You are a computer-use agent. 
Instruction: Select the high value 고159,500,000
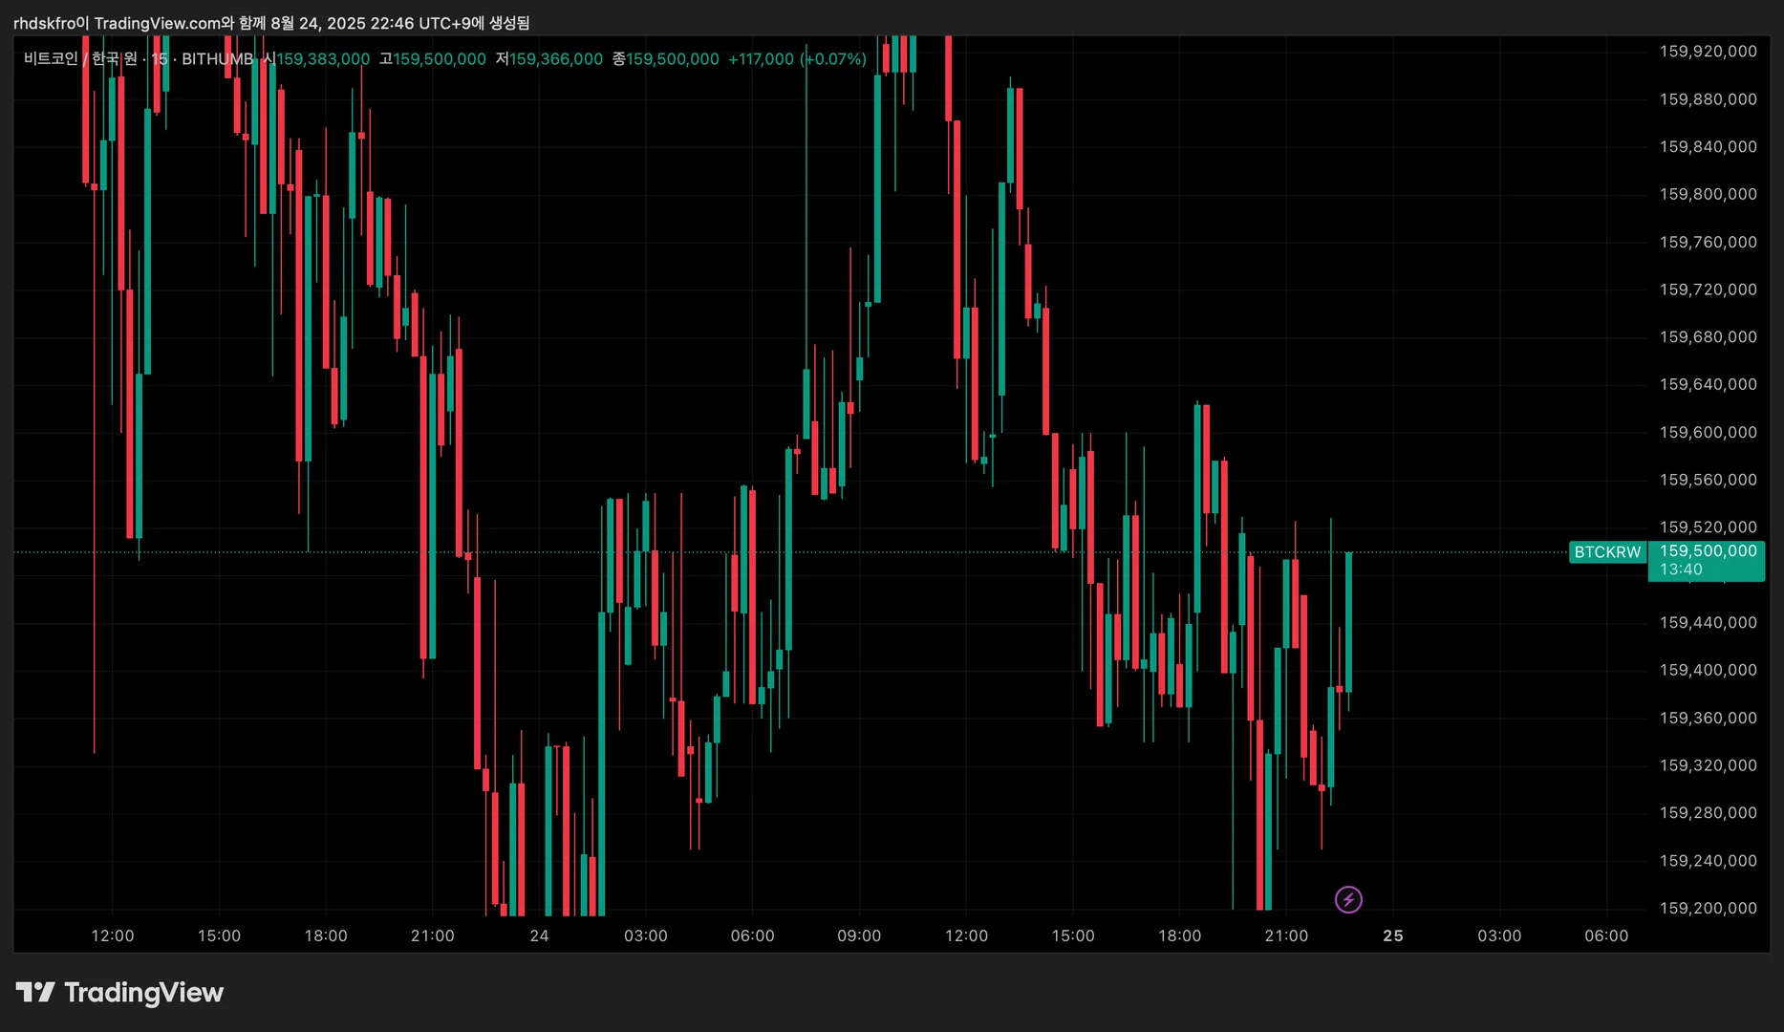433,59
